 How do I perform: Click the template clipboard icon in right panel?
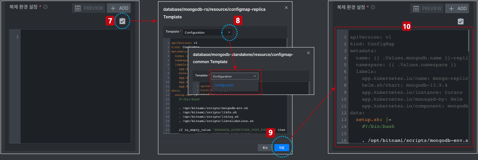(461, 21)
